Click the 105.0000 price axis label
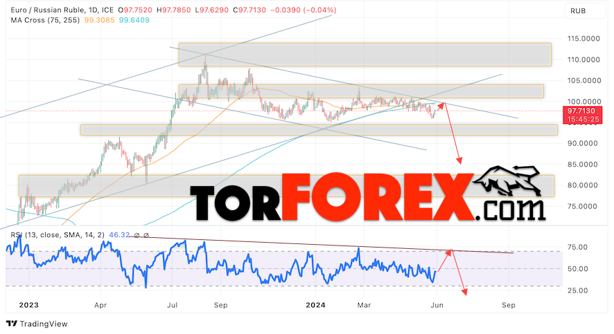The image size is (614, 334). [584, 80]
